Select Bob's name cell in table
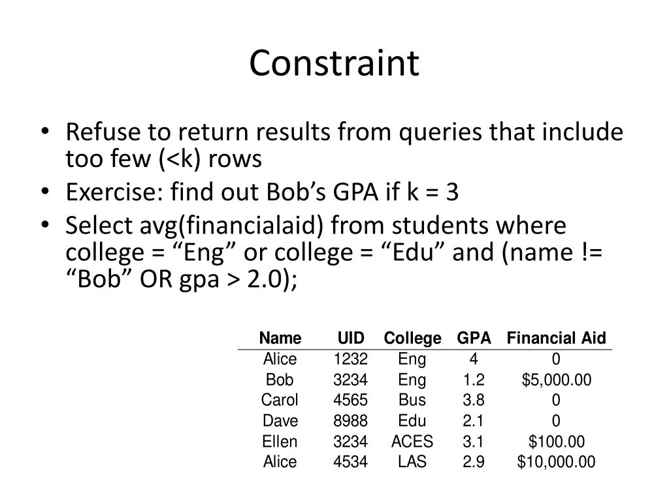Screen dimensions: 669x501 point(280,380)
